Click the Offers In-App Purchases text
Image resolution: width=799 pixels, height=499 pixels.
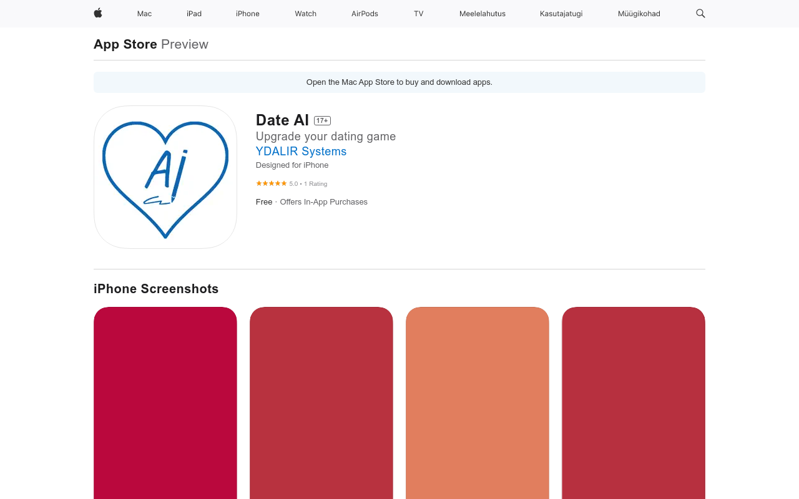[x=323, y=202]
